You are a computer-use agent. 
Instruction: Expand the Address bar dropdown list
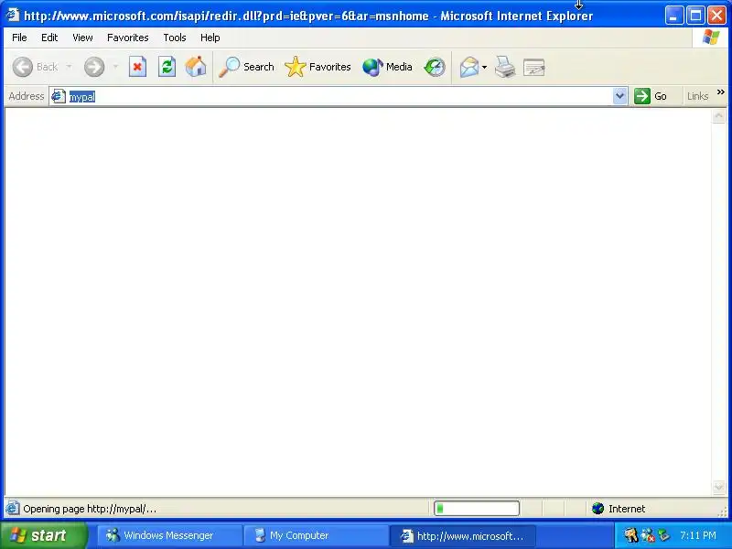[619, 96]
